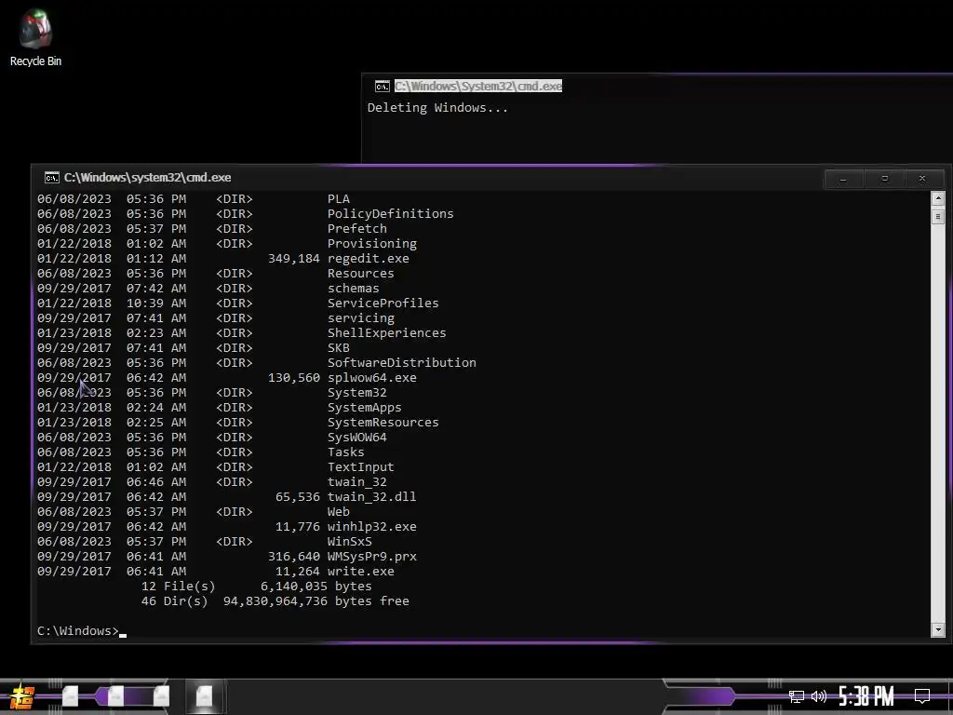The width and height of the screenshot is (953, 715).
Task: Click the 'TextInput' directory entry
Action: (x=360, y=467)
